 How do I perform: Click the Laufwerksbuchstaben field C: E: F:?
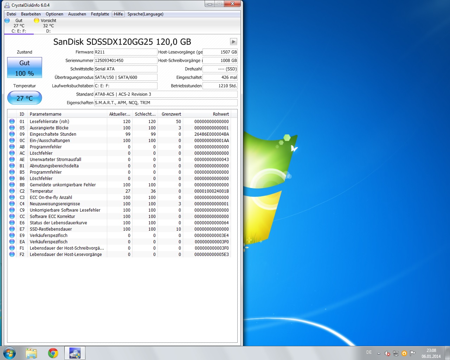(126, 86)
